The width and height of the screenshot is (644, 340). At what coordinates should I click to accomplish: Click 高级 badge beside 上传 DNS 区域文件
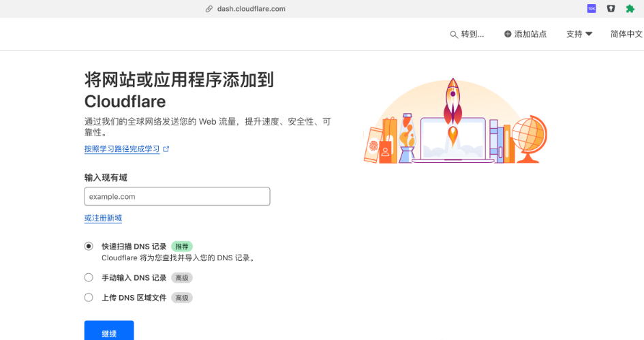coord(182,298)
